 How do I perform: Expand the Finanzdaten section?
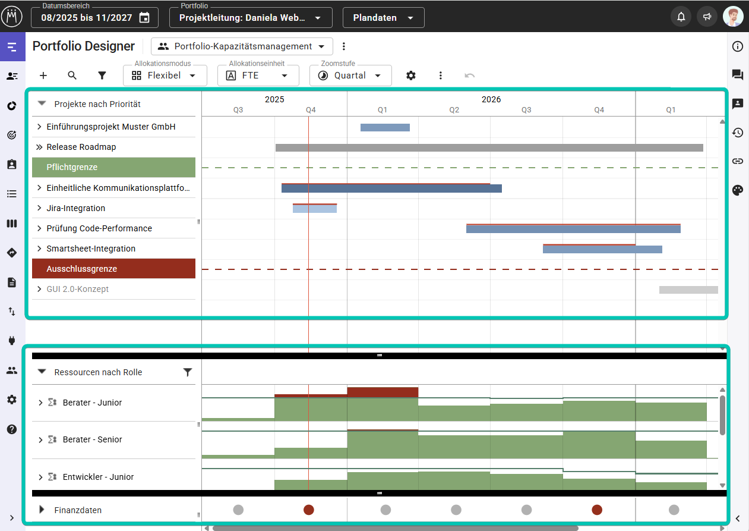42,510
